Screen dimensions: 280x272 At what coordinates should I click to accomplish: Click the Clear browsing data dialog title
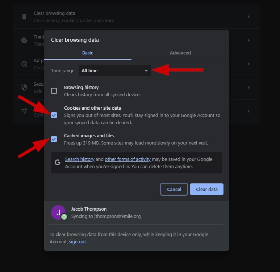75,40
